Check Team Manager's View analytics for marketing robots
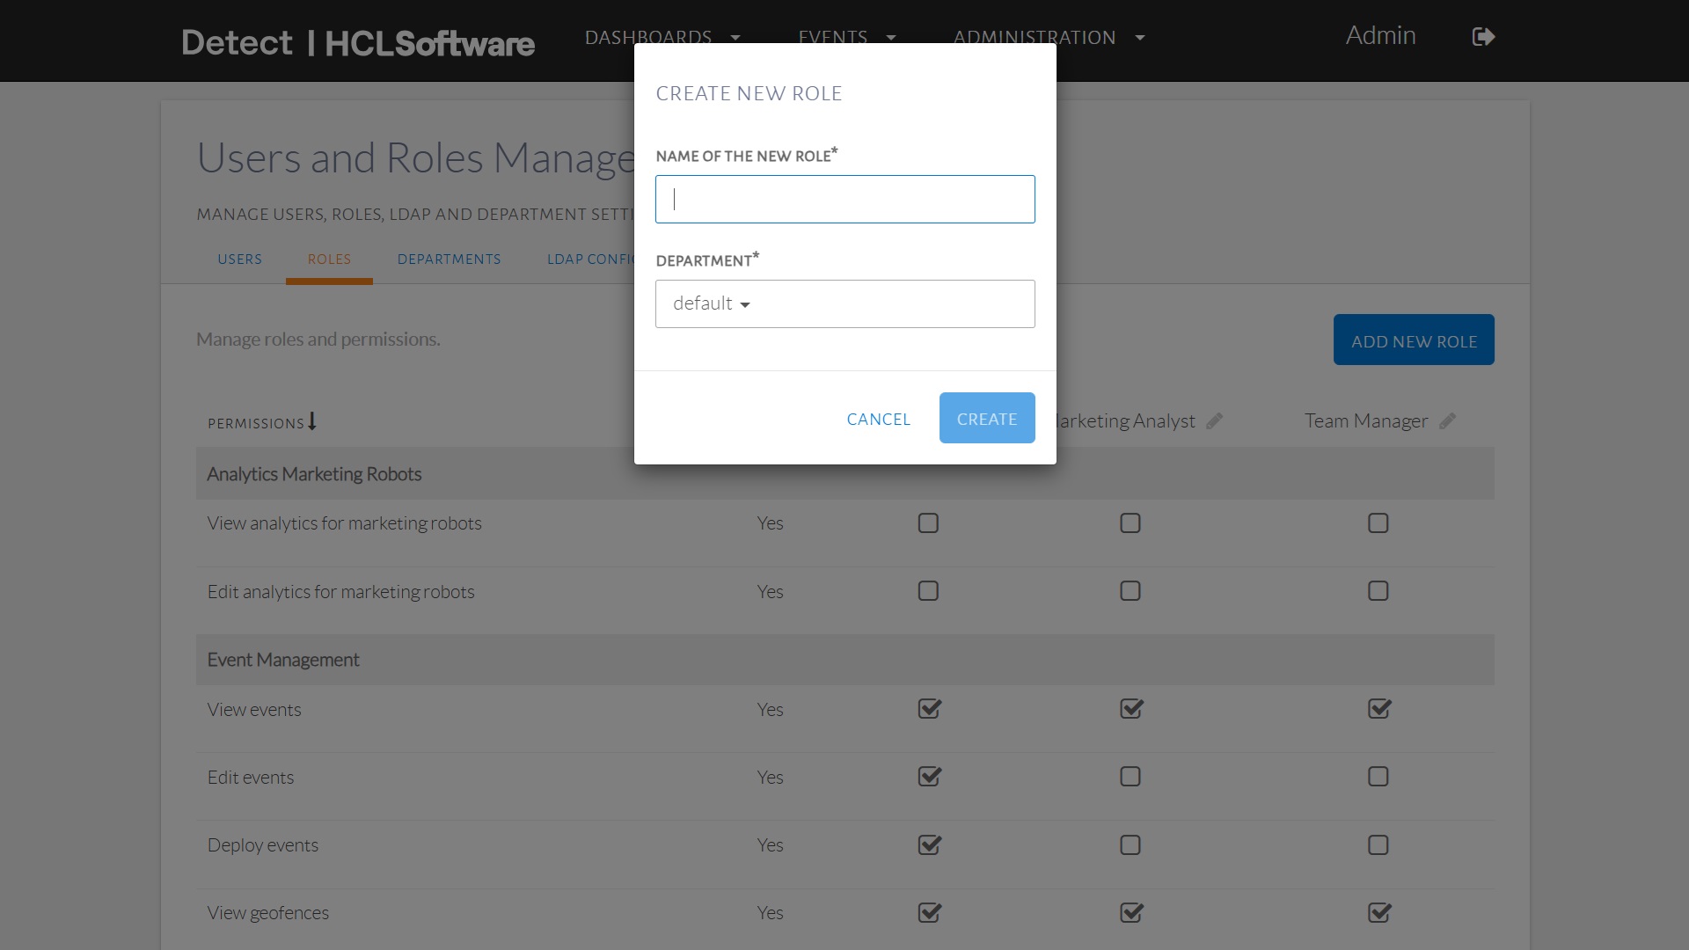This screenshot has height=950, width=1689. [x=1378, y=523]
